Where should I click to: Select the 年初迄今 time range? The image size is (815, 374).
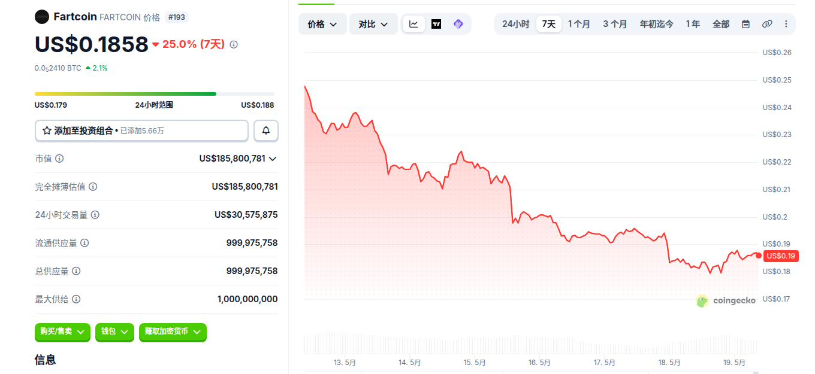pyautogui.click(x=656, y=24)
